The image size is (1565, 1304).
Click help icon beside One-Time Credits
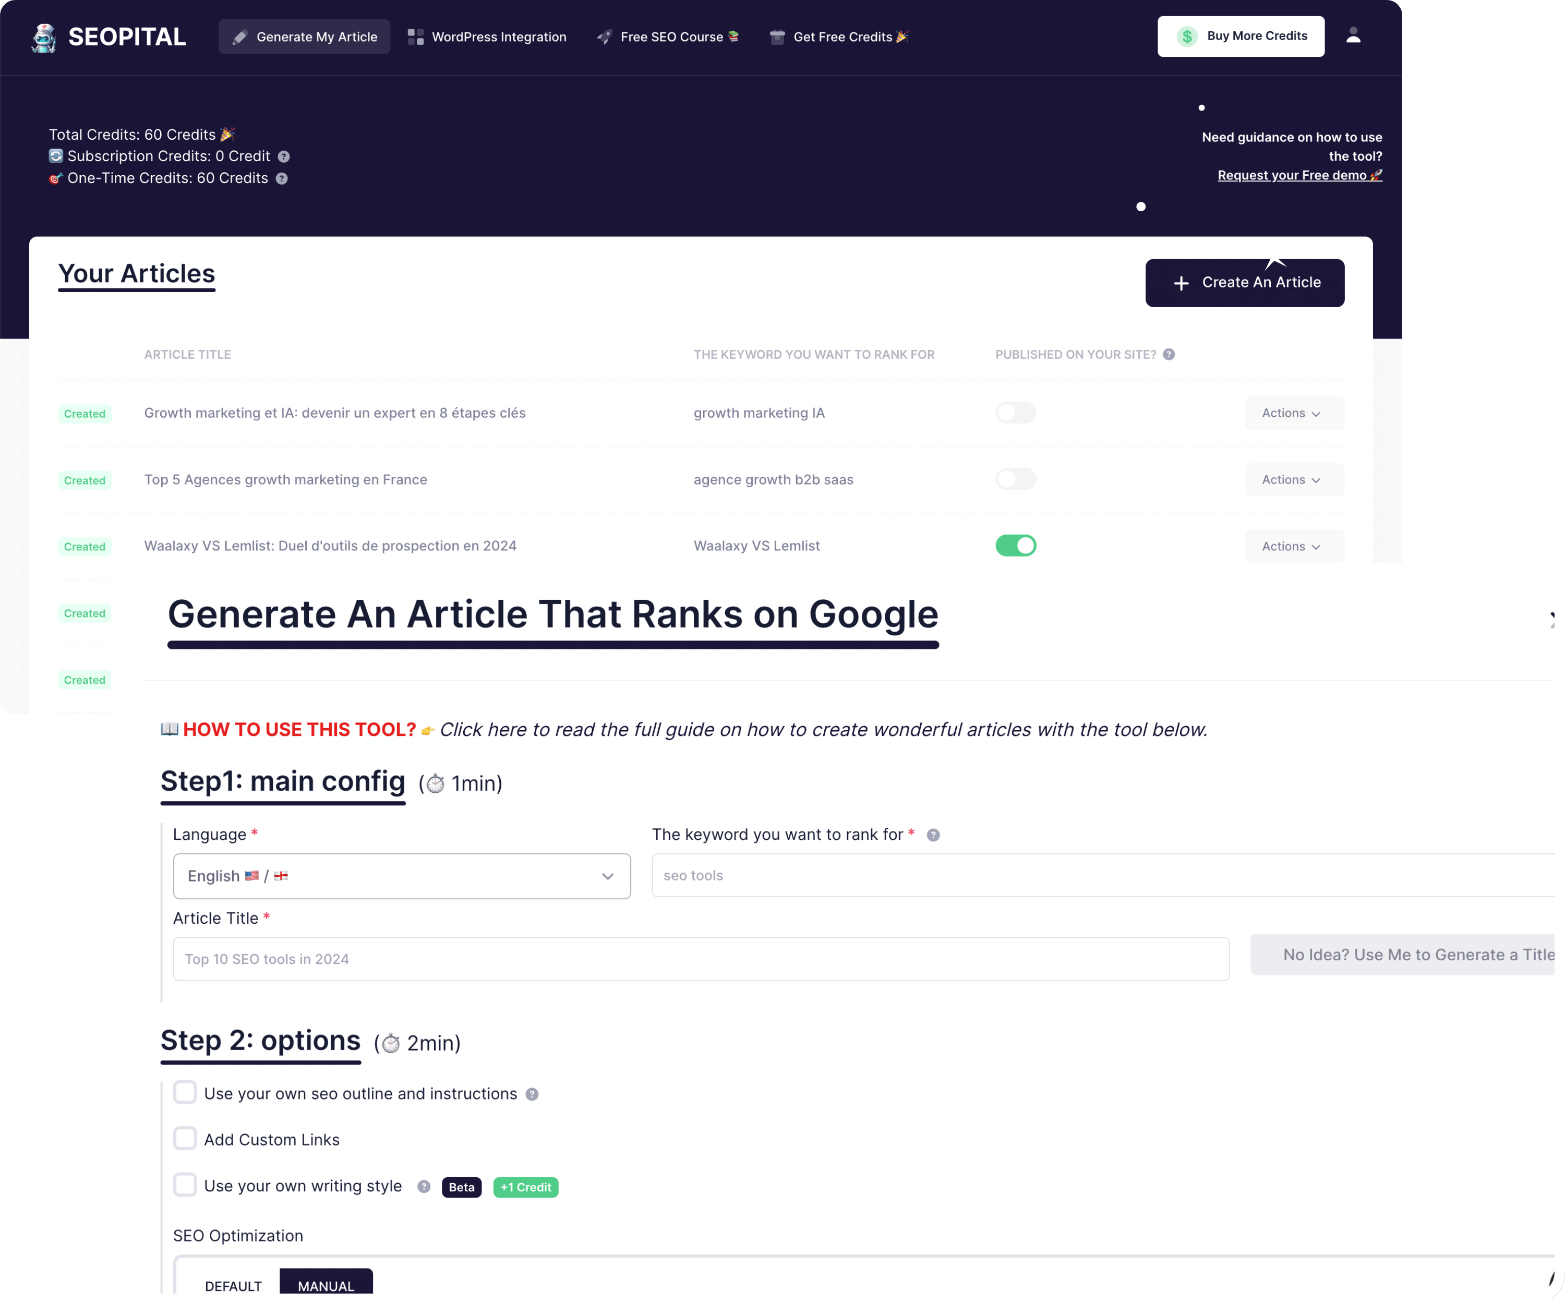(282, 179)
